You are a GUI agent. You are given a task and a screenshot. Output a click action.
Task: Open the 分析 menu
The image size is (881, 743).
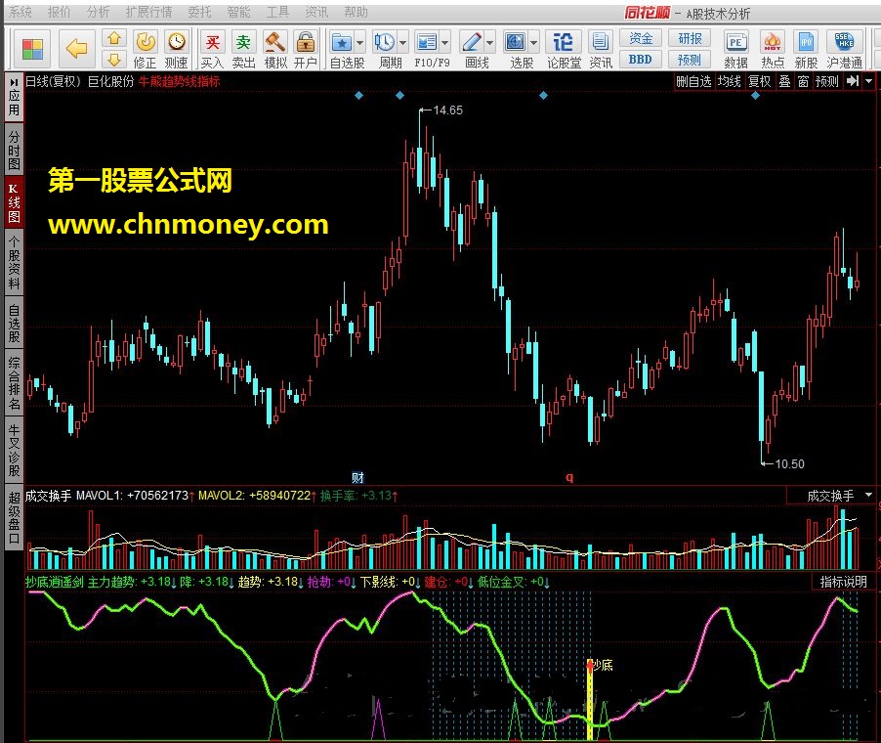point(99,12)
